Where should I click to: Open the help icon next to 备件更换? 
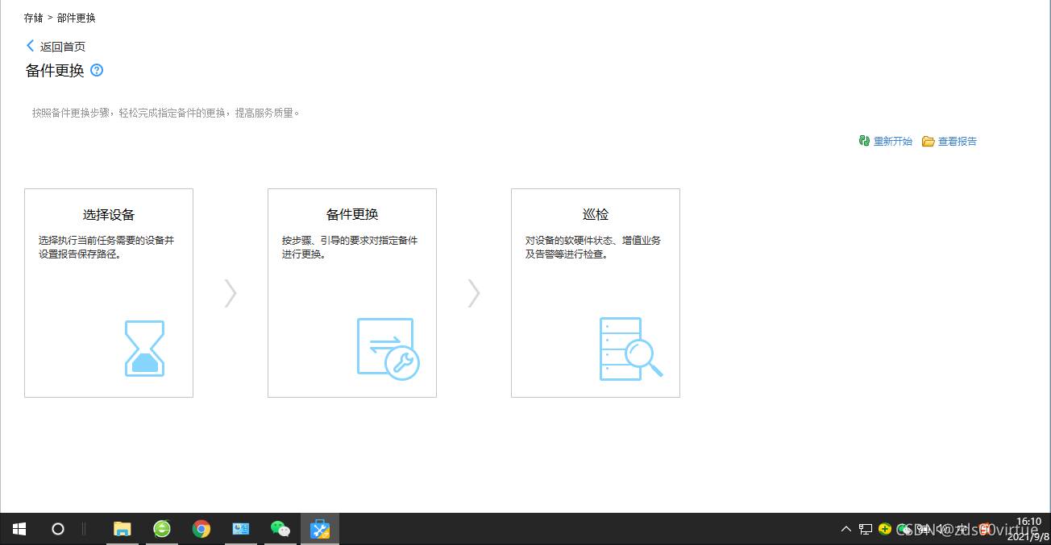[97, 70]
